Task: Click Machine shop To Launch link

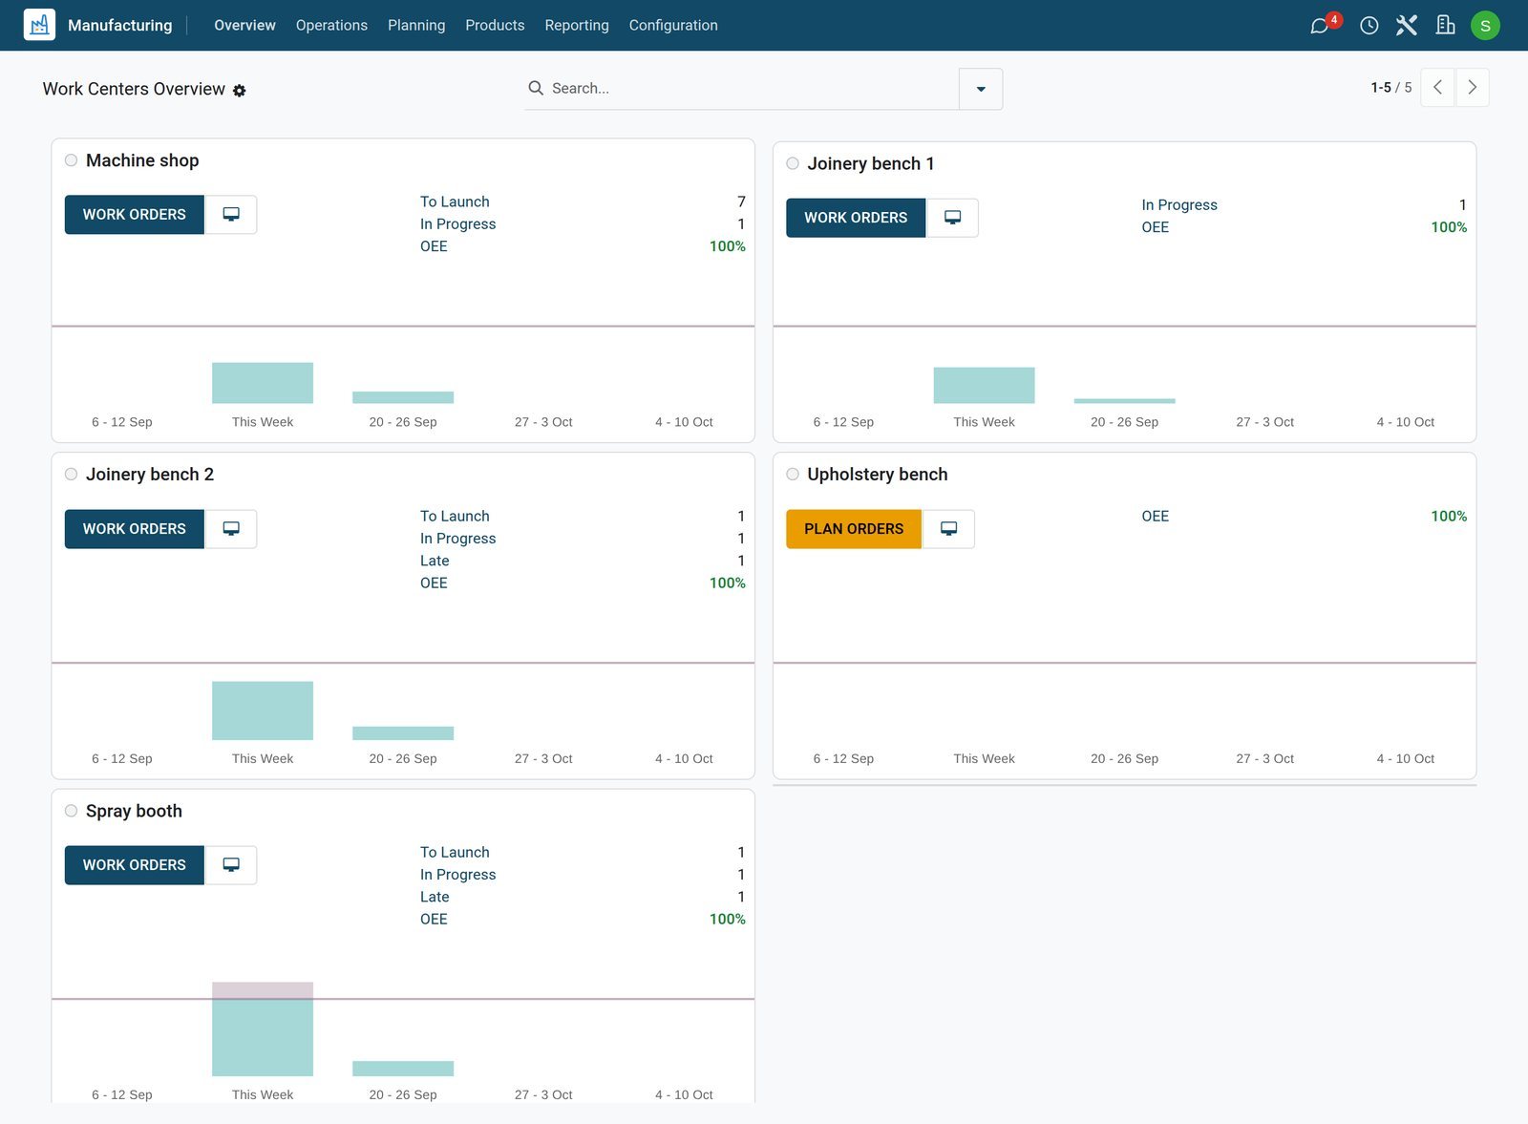Action: tap(455, 202)
